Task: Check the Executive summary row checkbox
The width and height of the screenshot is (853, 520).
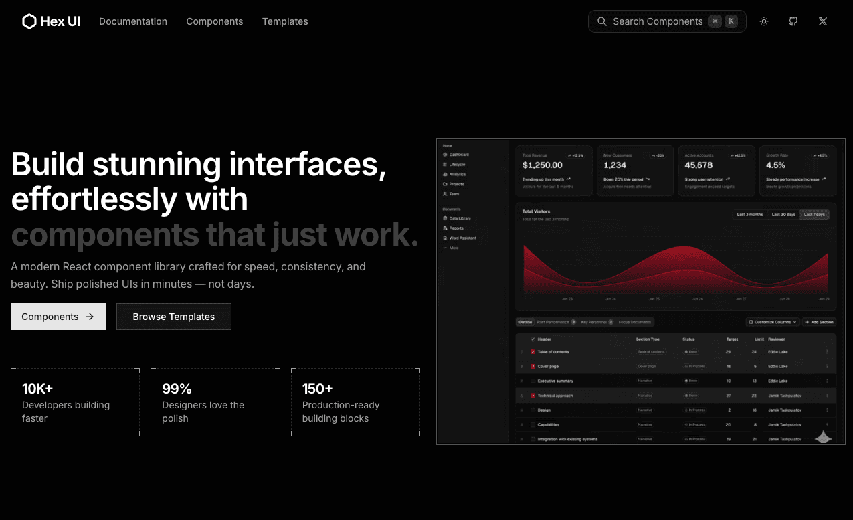Action: tap(533, 381)
